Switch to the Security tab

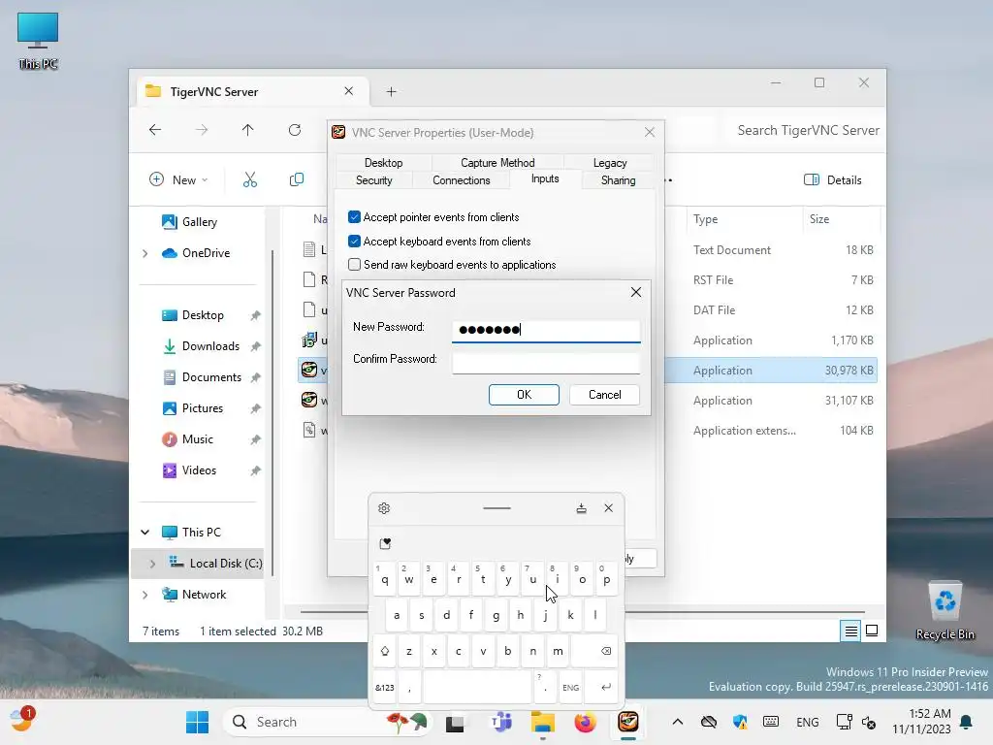pos(374,180)
